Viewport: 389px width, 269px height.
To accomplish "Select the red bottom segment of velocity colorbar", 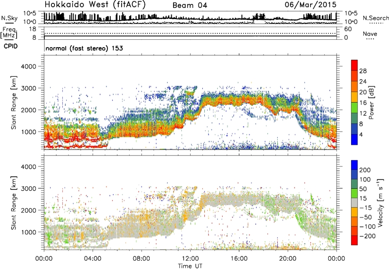I will pyautogui.click(x=354, y=240).
